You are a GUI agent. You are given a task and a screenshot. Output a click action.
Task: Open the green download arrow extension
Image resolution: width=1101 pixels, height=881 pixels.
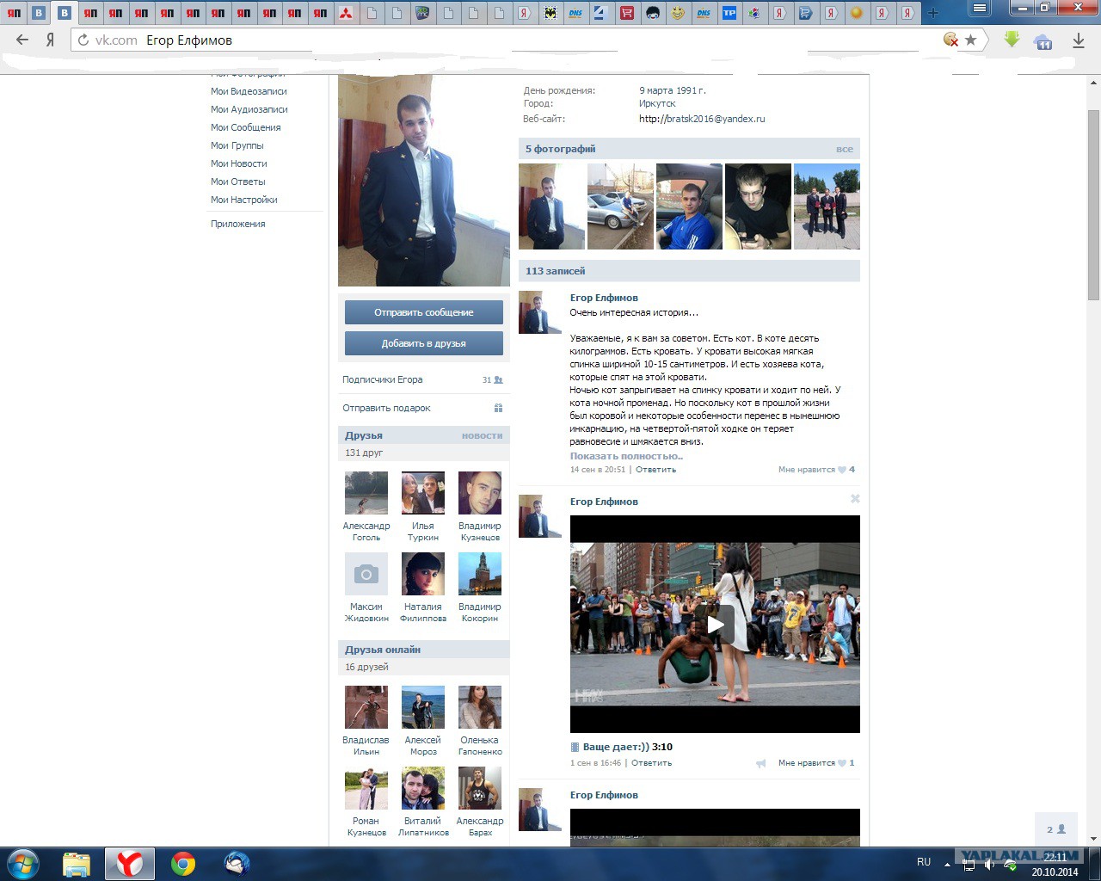(1012, 40)
